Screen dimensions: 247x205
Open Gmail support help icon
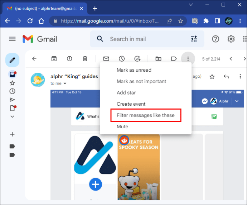pyautogui.click(x=215, y=39)
